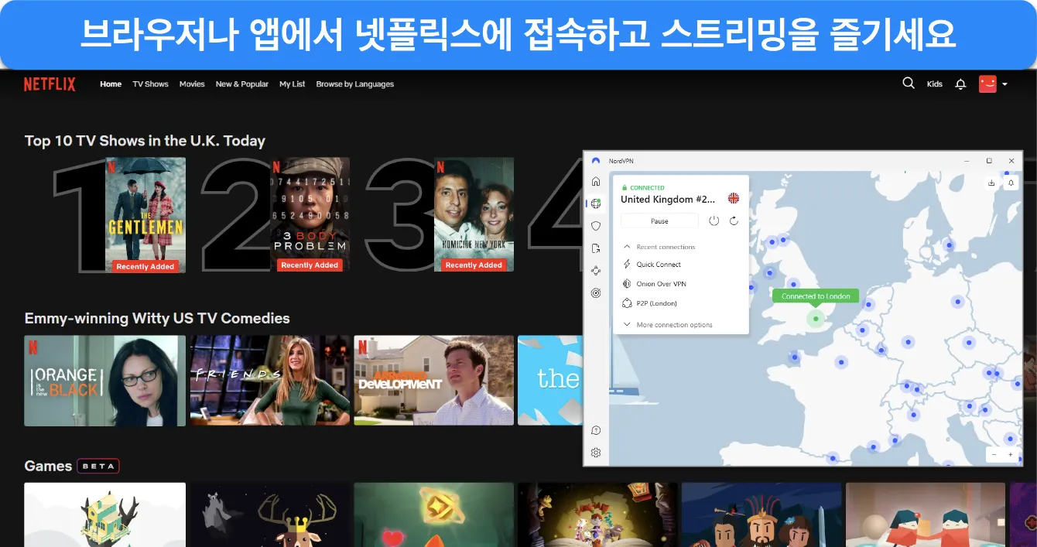Open NordVPN settings gear icon
This screenshot has width=1037, height=547.
596,453
